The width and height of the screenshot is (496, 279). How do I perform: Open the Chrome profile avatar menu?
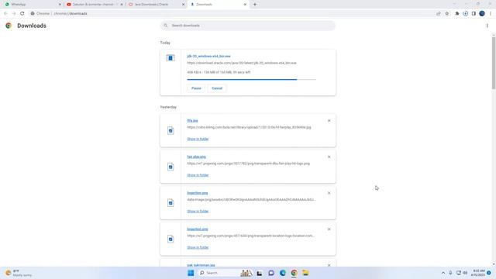tap(482, 14)
